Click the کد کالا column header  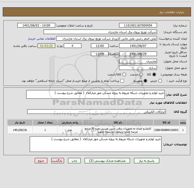[x=166, y=122]
